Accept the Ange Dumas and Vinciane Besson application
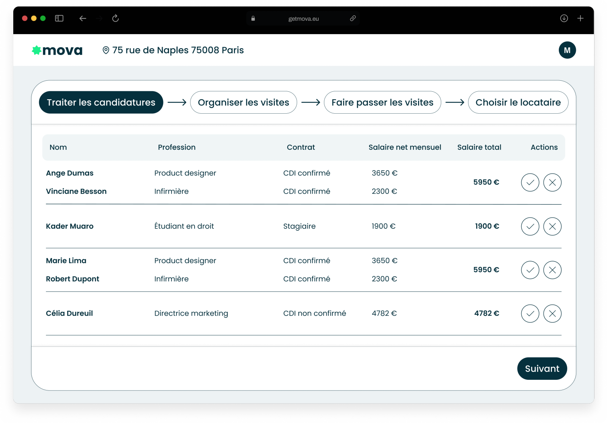607x423 pixels. coord(530,182)
